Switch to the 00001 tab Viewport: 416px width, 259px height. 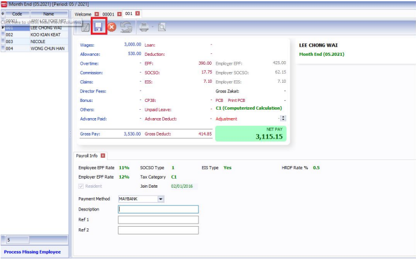coord(108,13)
